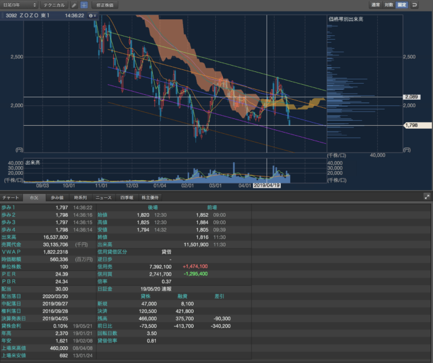Viewport: 433px width, 363px height.
Task: Switch to the チャート tab
Action: (11, 198)
